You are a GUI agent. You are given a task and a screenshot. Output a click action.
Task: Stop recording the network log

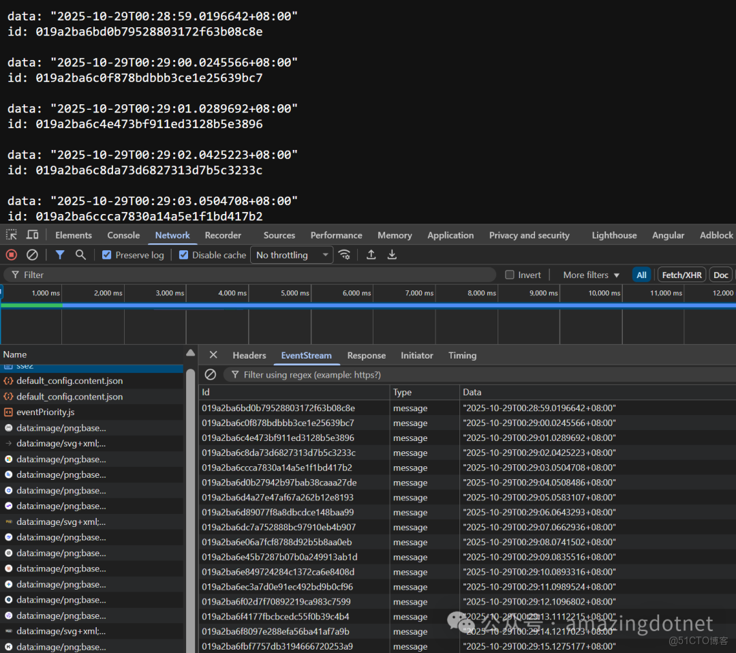coord(11,254)
